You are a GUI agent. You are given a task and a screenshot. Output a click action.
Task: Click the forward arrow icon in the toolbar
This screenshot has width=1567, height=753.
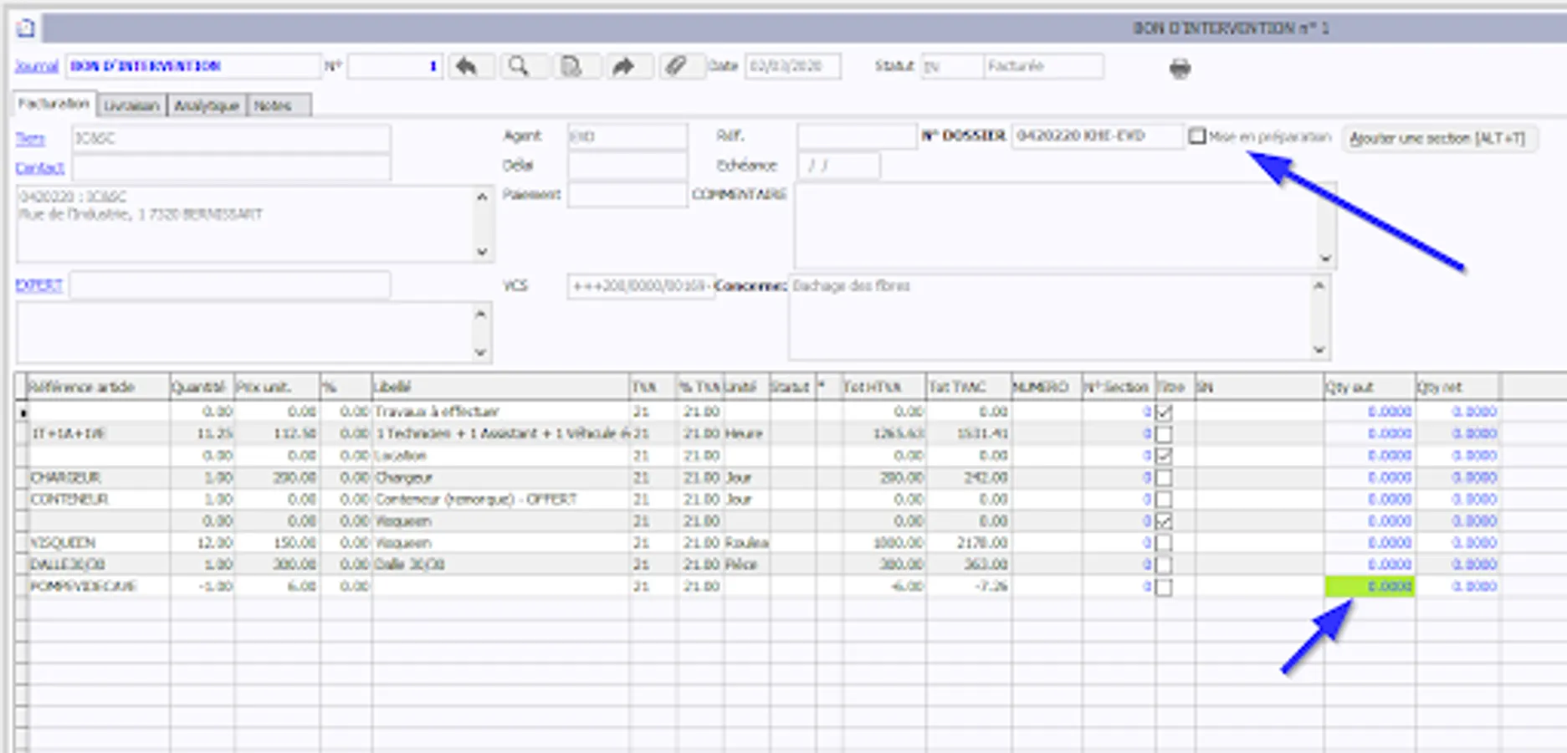[x=623, y=66]
